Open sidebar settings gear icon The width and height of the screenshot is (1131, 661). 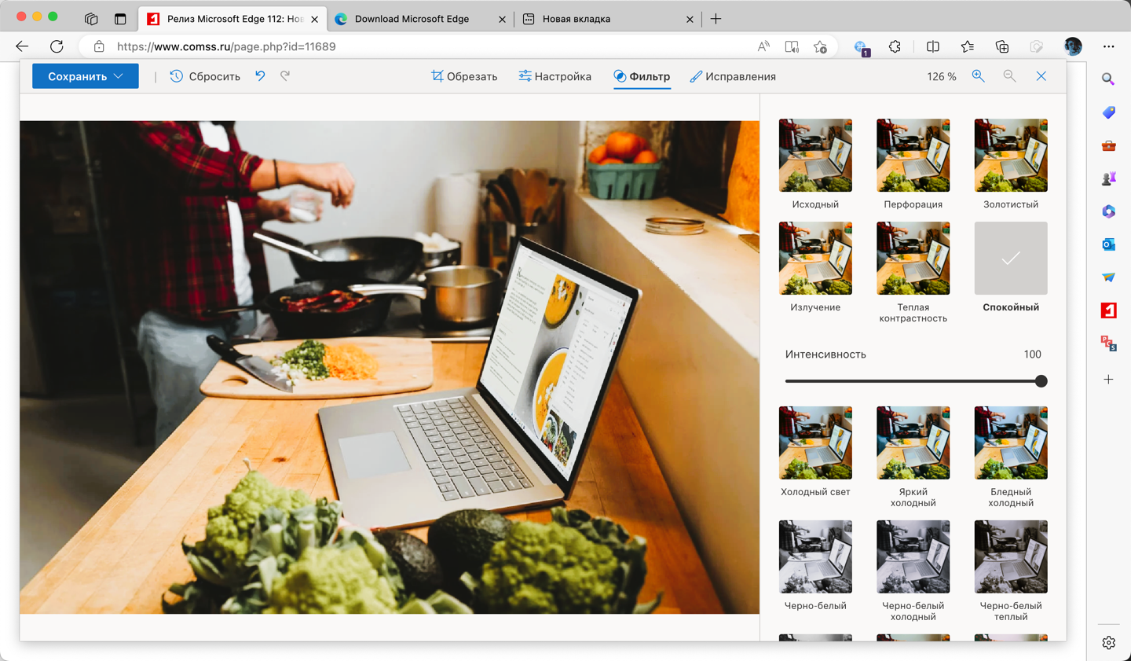(x=1108, y=643)
